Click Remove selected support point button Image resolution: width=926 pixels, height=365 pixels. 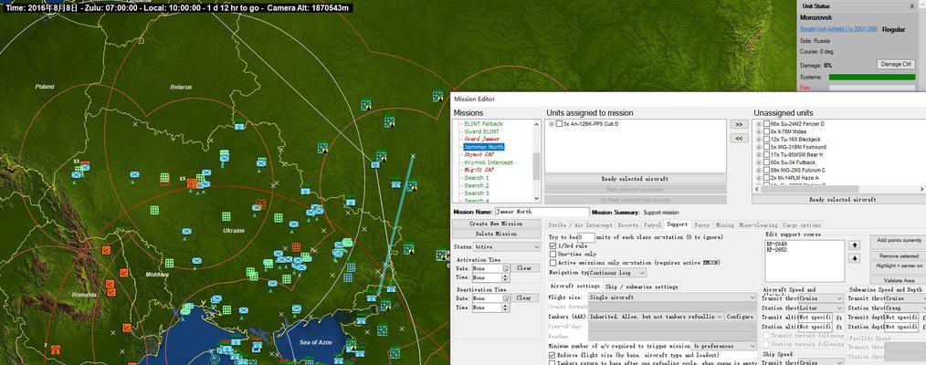(x=898, y=255)
